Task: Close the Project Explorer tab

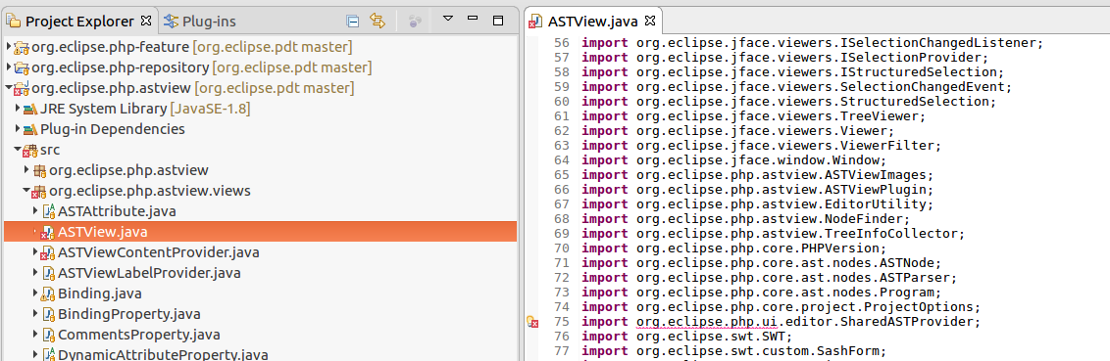Action: tap(146, 21)
